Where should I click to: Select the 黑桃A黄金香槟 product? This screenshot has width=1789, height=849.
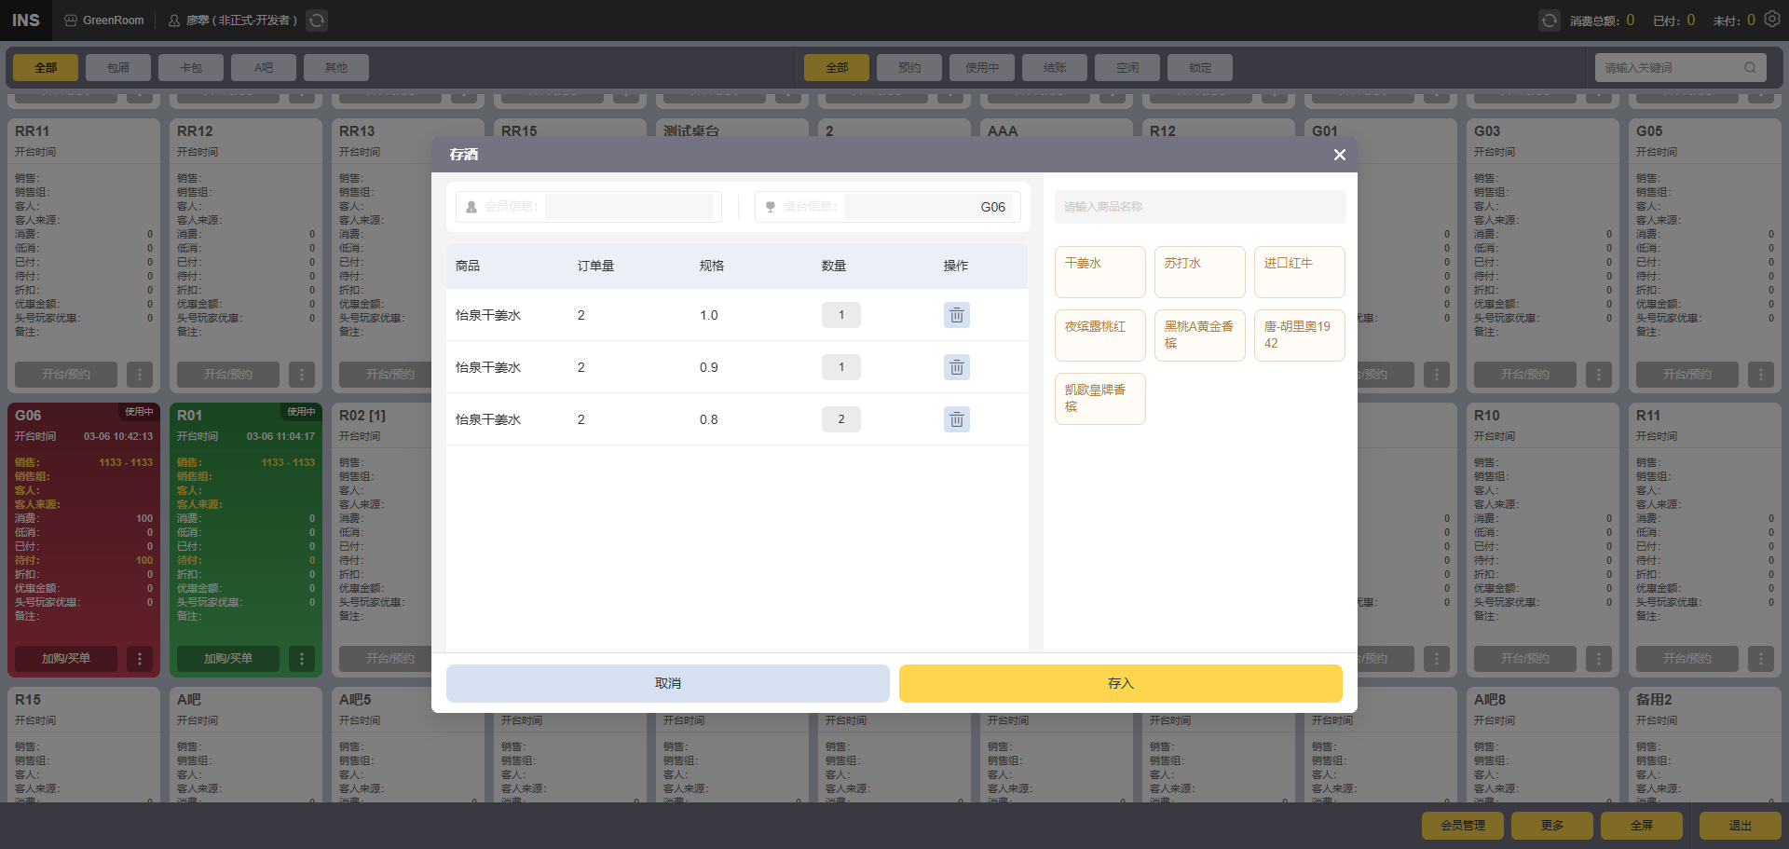click(x=1200, y=335)
